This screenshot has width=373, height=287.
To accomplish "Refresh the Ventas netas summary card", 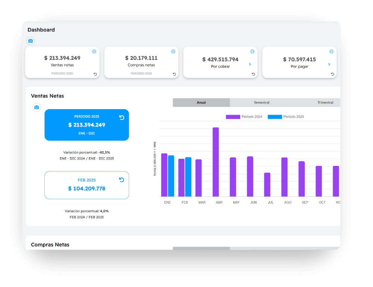I will [x=95, y=74].
